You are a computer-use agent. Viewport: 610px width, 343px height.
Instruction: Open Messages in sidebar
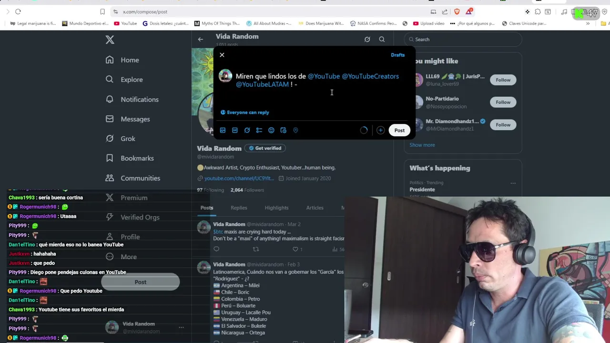pos(128,119)
